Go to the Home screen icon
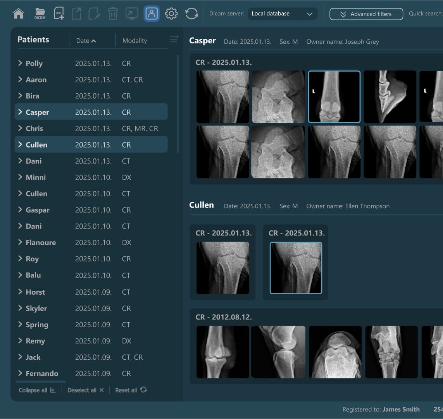The height and width of the screenshot is (419, 443). coord(18,14)
